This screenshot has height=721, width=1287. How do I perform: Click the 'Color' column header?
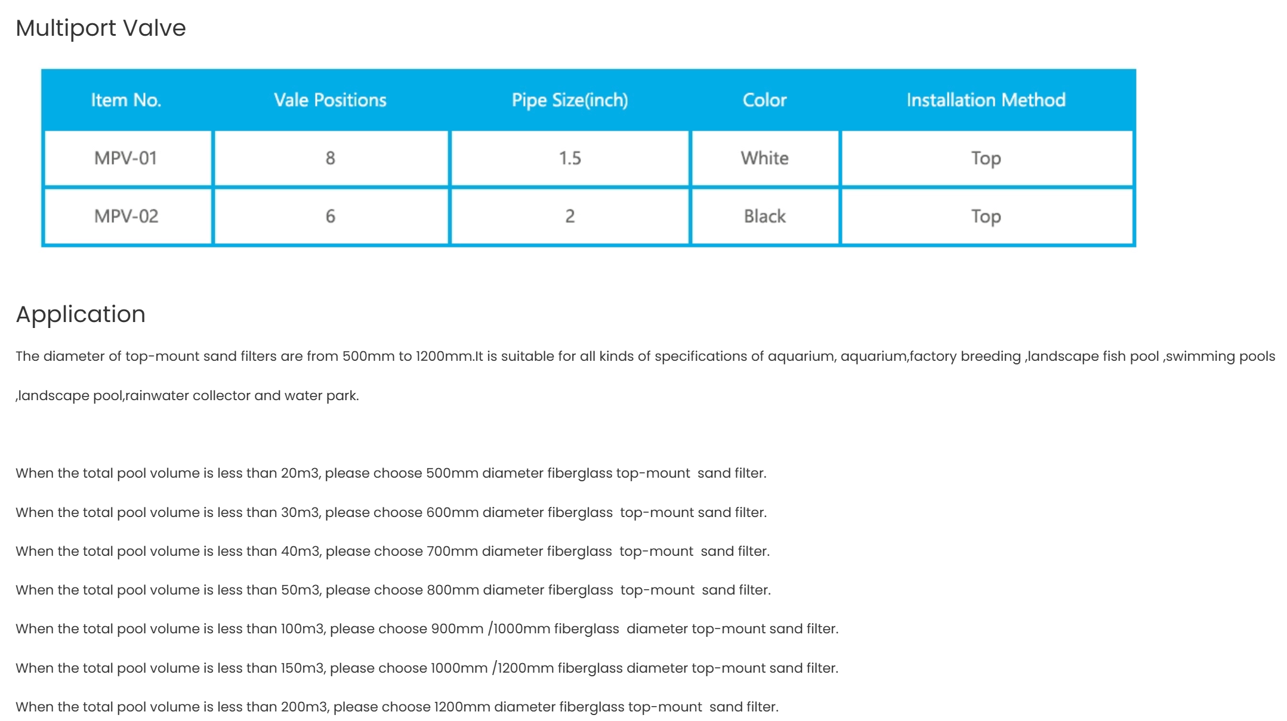point(764,100)
